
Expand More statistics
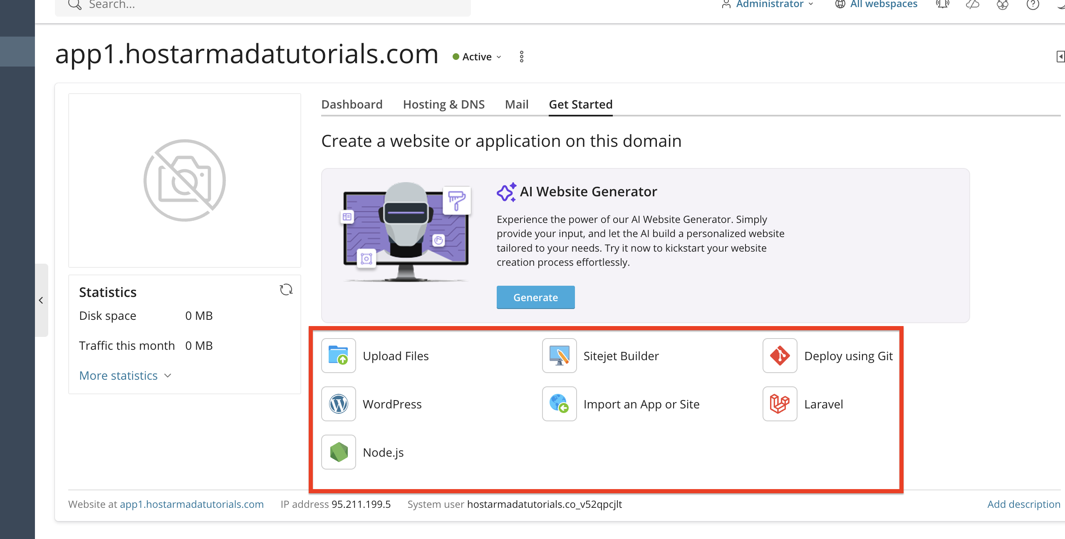pyautogui.click(x=125, y=376)
